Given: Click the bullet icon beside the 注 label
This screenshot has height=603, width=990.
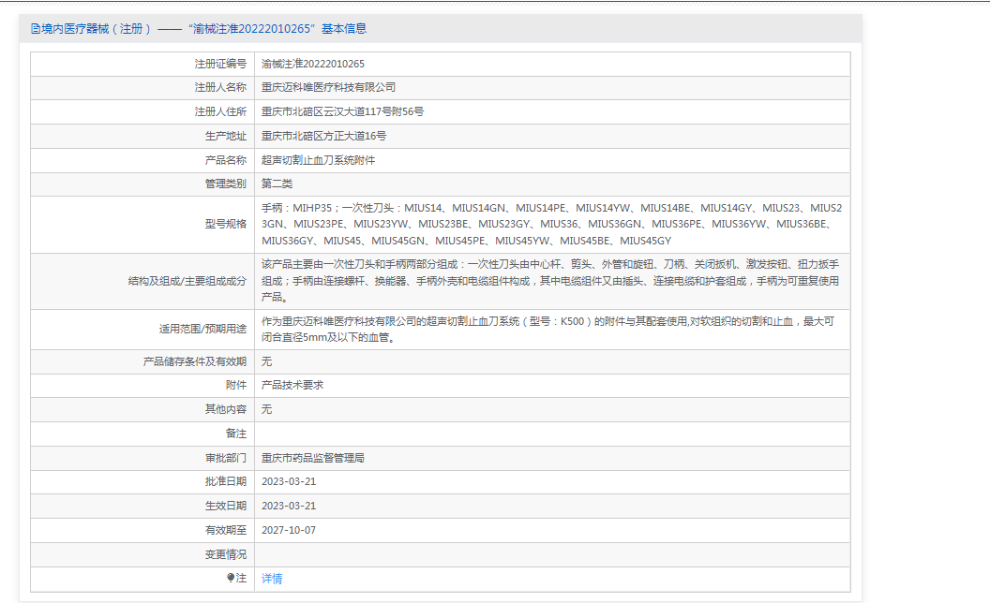Looking at the screenshot, I should pos(231,577).
